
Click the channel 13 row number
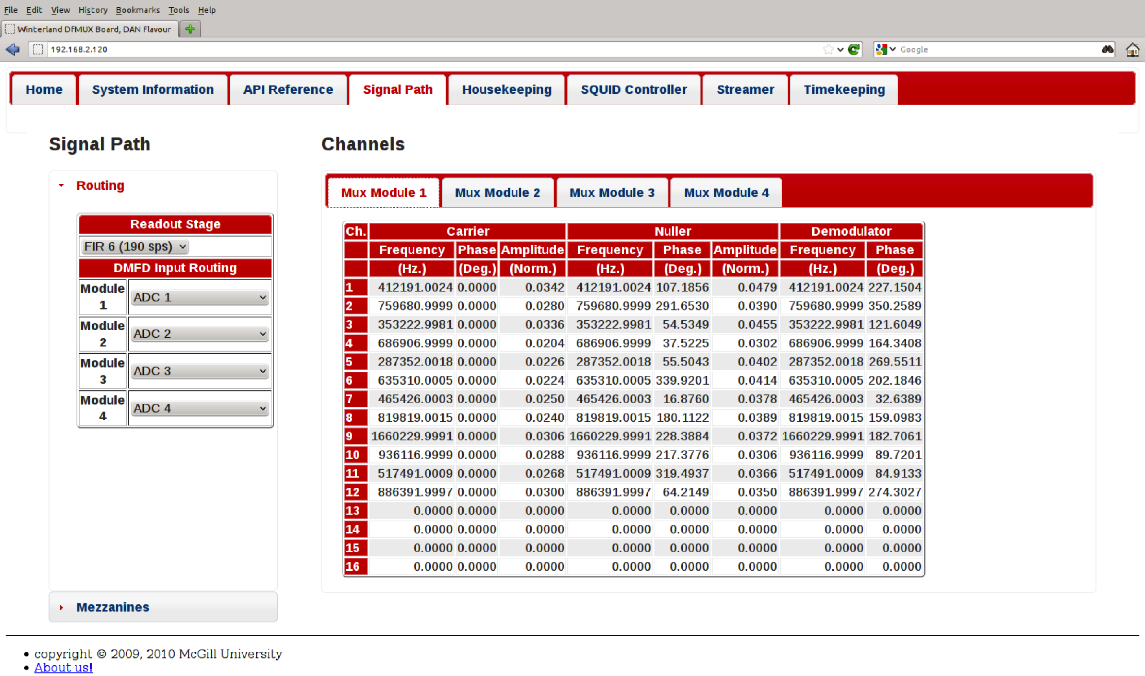click(x=356, y=511)
